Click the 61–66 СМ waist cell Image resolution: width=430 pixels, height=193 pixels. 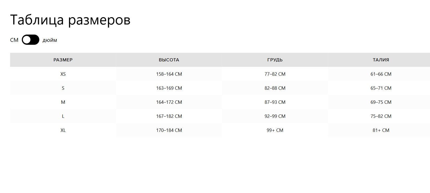(x=381, y=74)
